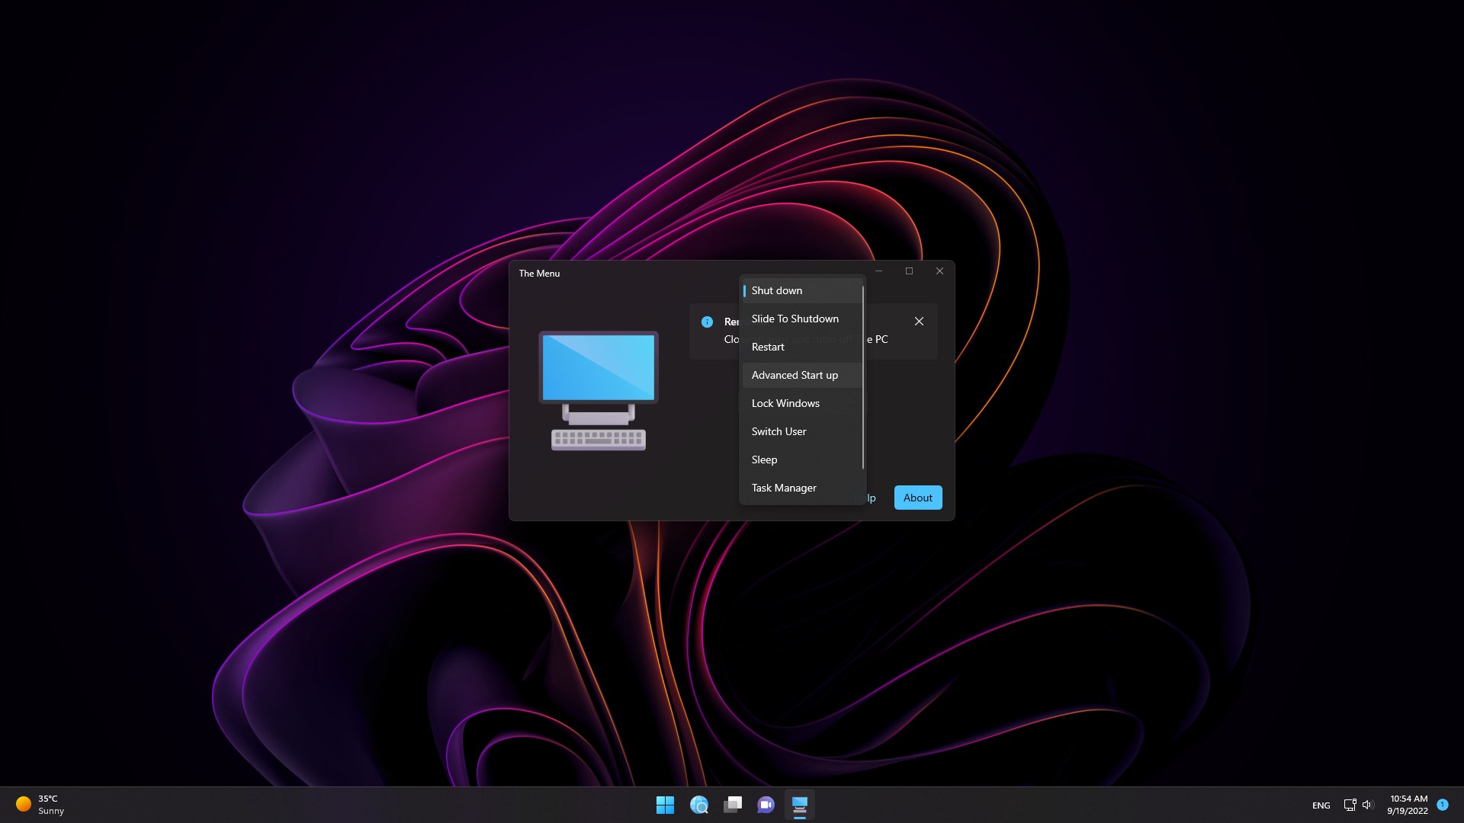
Task: Click the dropdown list scrollbar
Action: click(863, 377)
